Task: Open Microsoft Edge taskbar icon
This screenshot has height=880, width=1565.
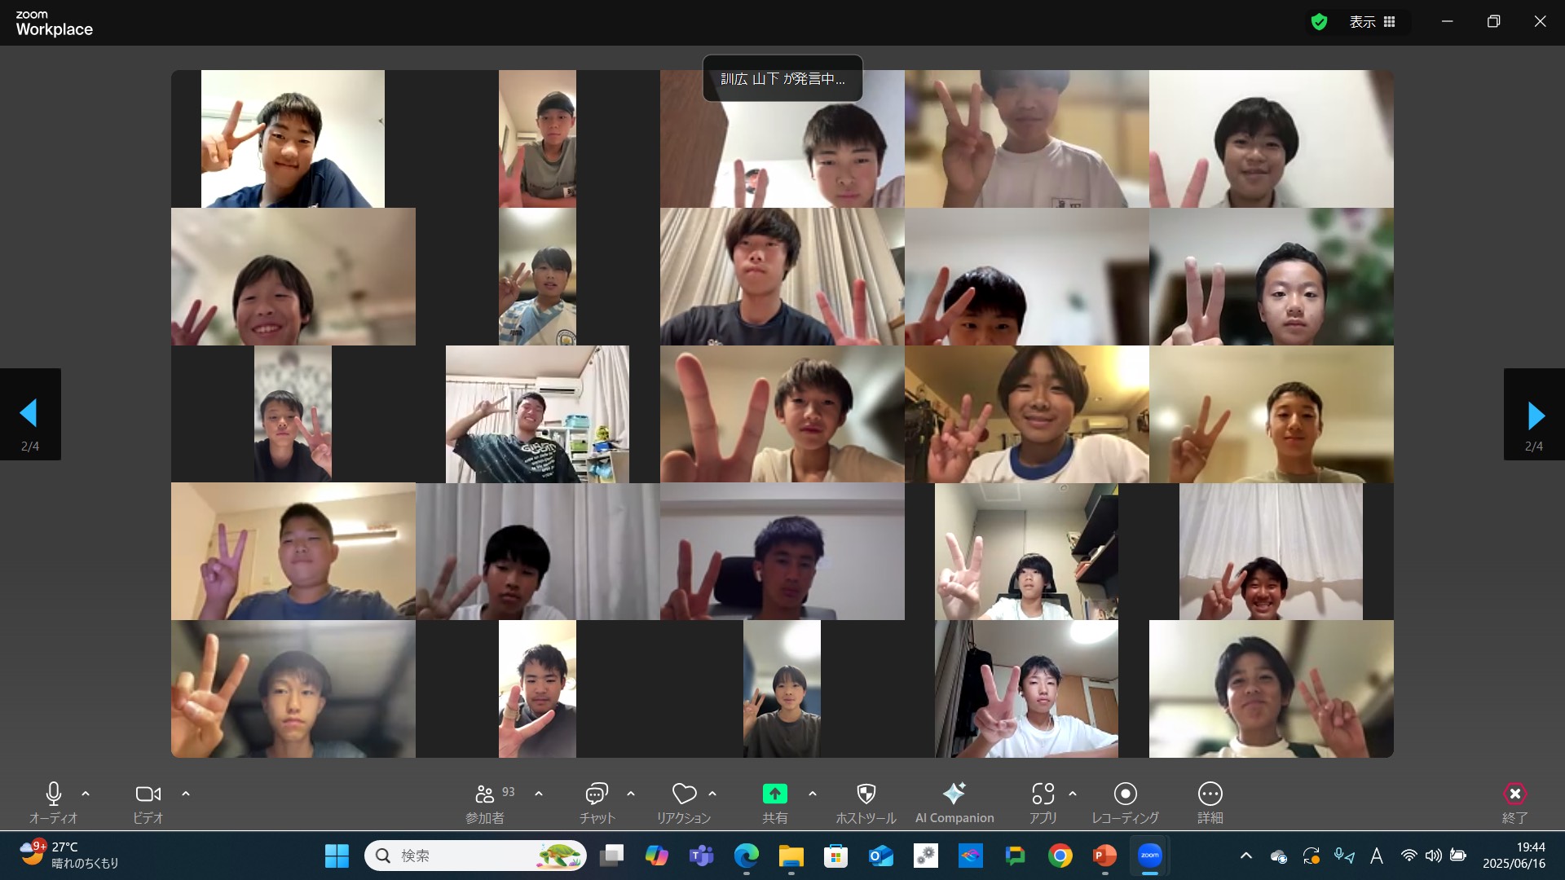Action: tap(746, 856)
